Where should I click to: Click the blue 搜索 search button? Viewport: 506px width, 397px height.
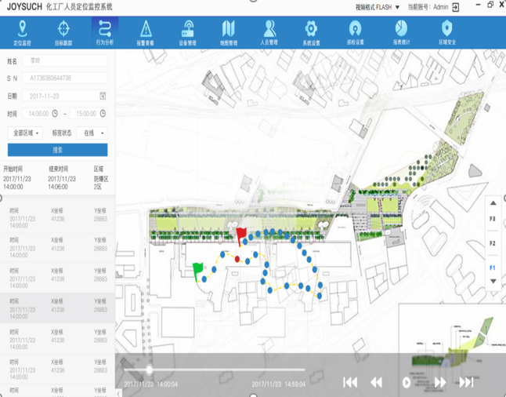tap(57, 150)
